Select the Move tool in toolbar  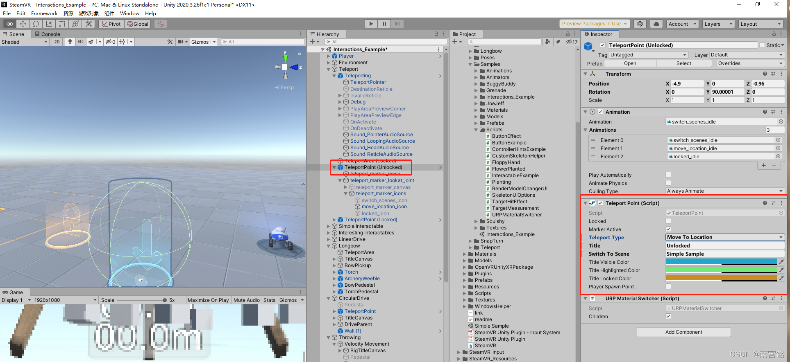pyautogui.click(x=23, y=24)
